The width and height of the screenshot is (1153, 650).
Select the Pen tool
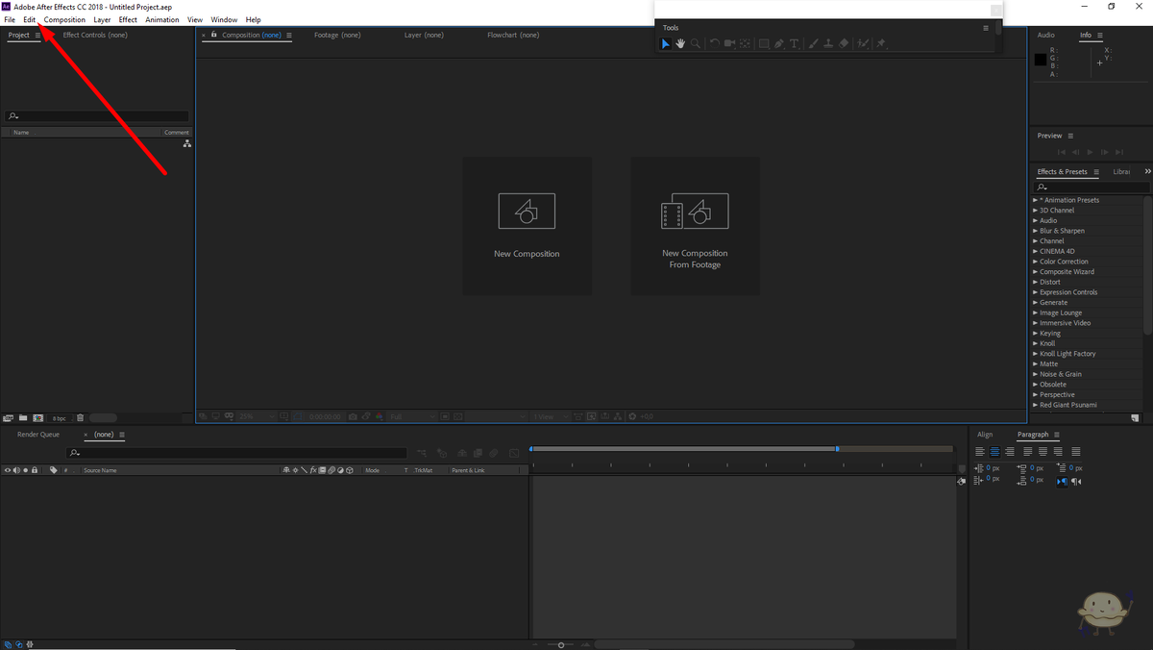pyautogui.click(x=779, y=43)
